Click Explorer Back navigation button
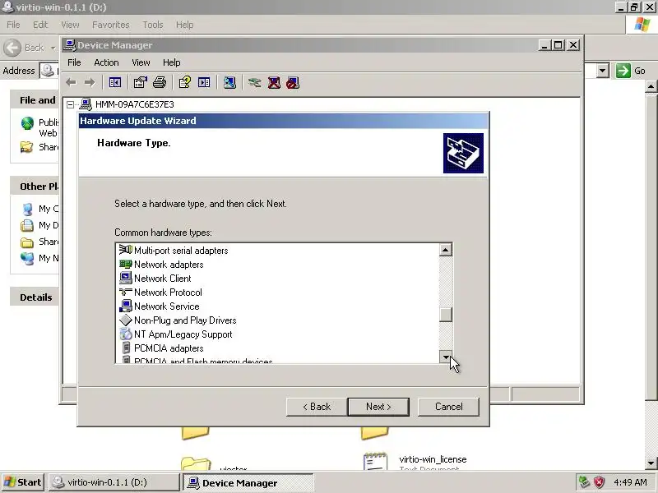This screenshot has width=658, height=493. point(24,48)
